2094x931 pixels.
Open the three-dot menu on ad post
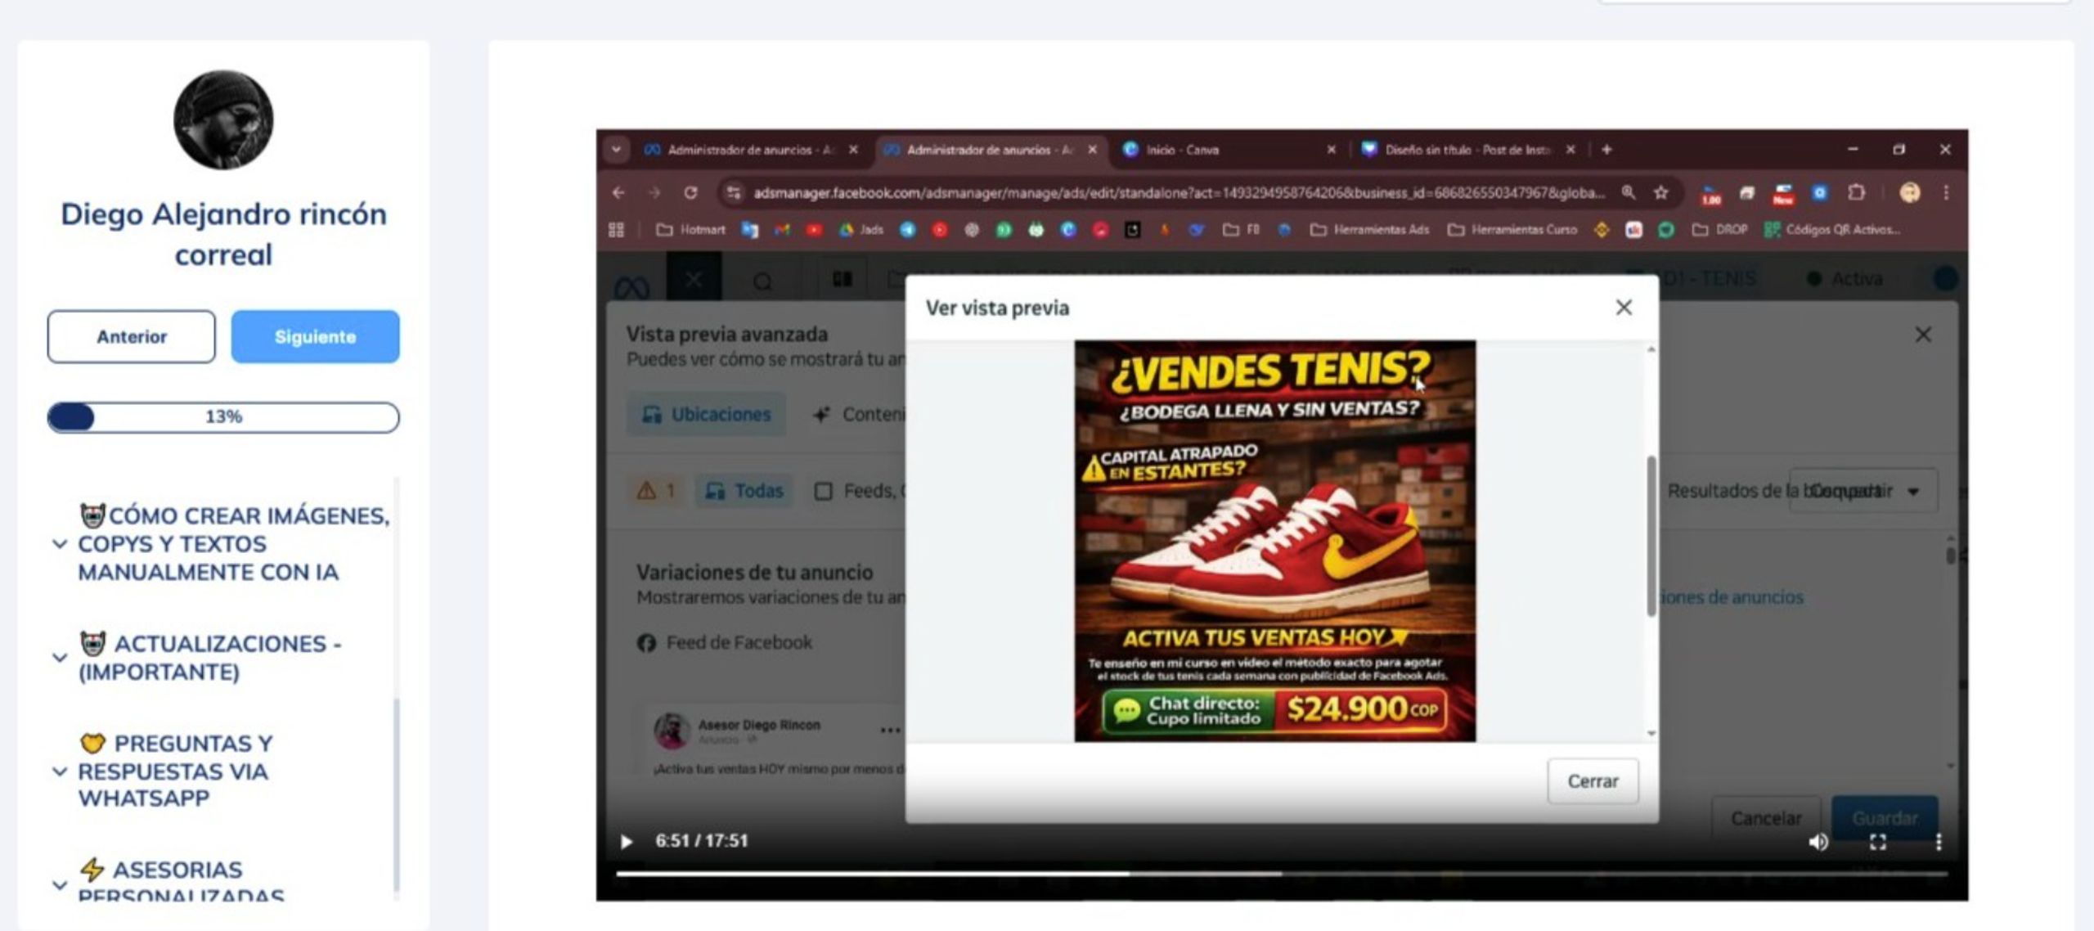890,730
